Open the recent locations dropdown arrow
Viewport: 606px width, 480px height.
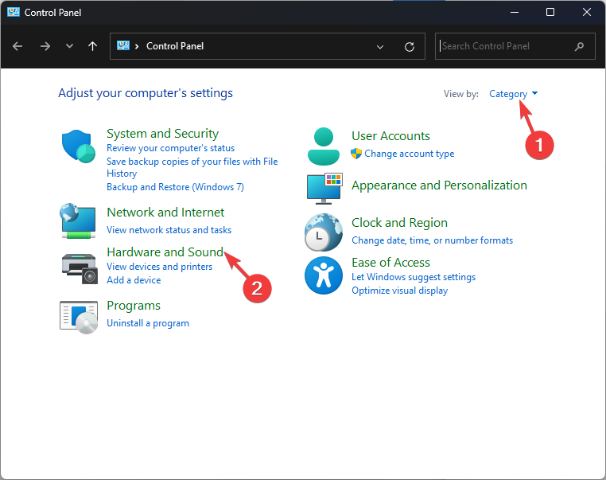click(x=69, y=46)
